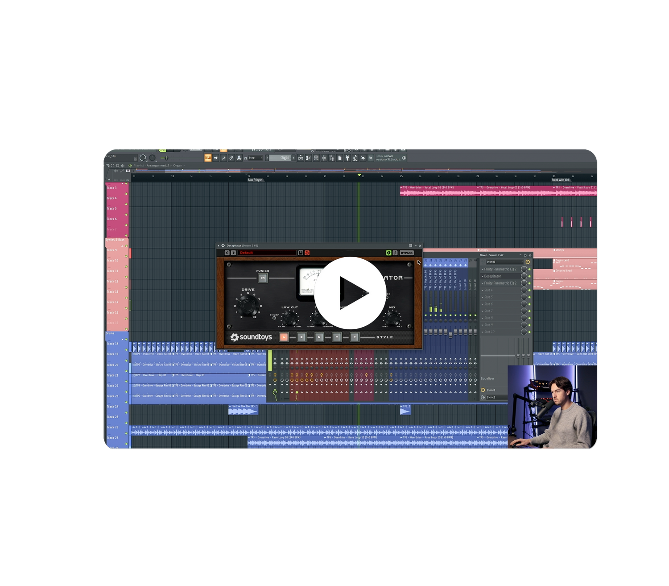Expand the Decapitator mixer slot arrow

pyautogui.click(x=482, y=276)
